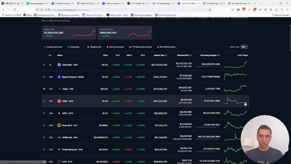Sort table by Price column
Viewport: 291px width, 164px height.
pyautogui.click(x=105, y=55)
